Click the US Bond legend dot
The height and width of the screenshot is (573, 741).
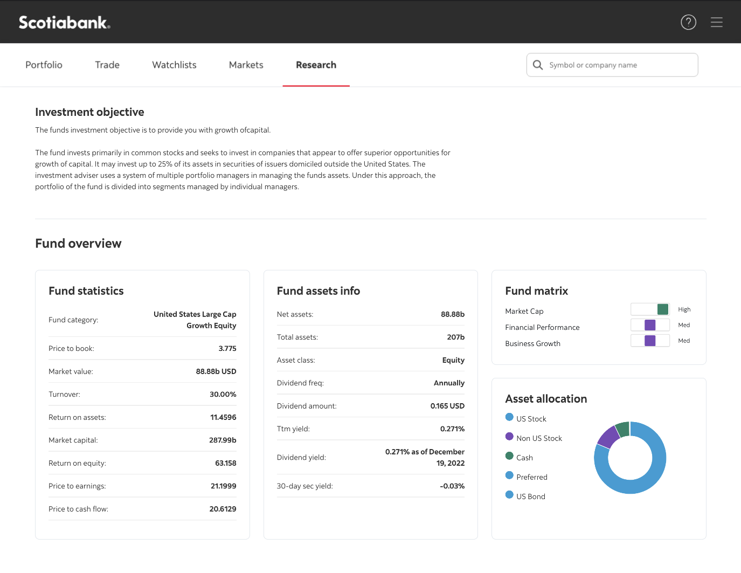pyautogui.click(x=509, y=495)
